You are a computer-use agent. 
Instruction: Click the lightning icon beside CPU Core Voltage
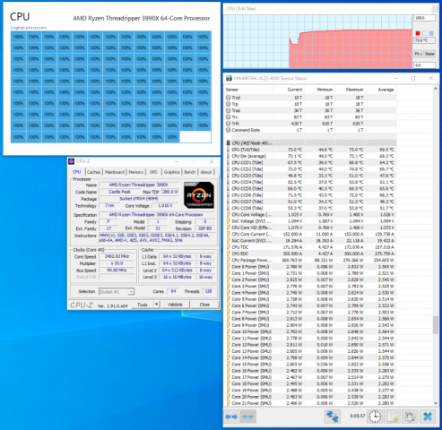pos(229,215)
